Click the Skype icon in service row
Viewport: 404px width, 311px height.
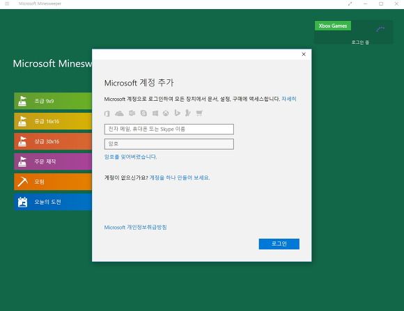(143, 113)
